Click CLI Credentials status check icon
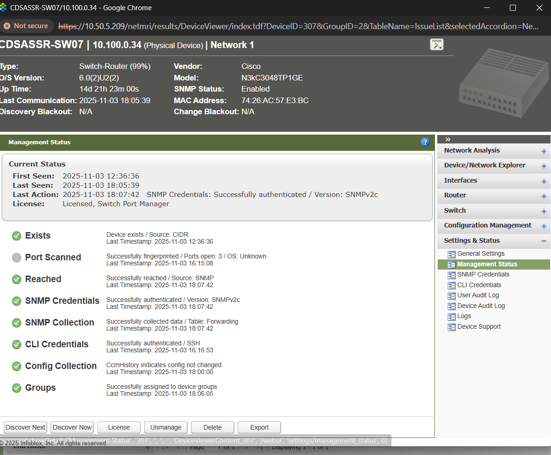Viewport: 551px width, 455px height. coord(17,344)
